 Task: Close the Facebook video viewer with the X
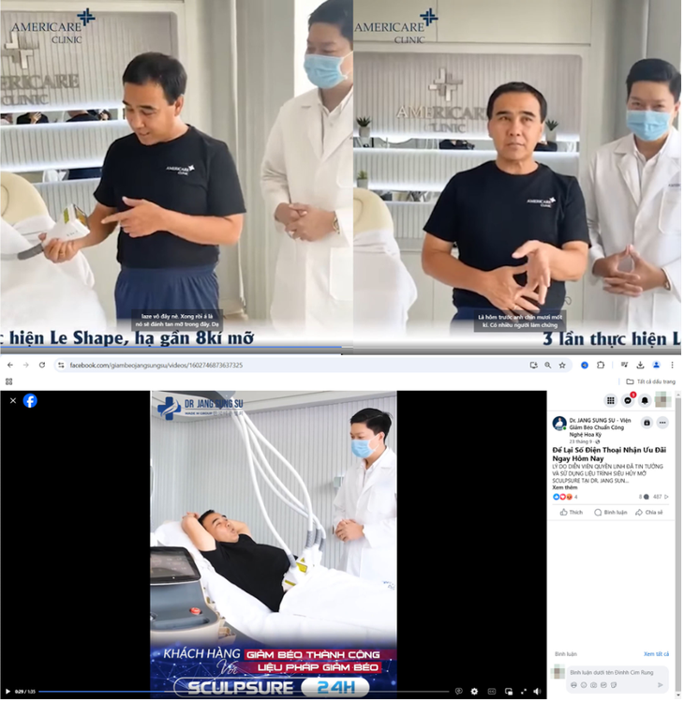click(x=13, y=402)
